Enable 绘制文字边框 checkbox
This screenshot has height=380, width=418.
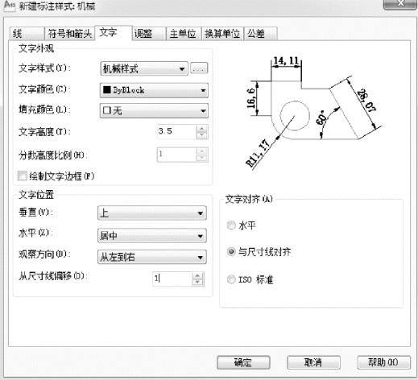(x=23, y=176)
